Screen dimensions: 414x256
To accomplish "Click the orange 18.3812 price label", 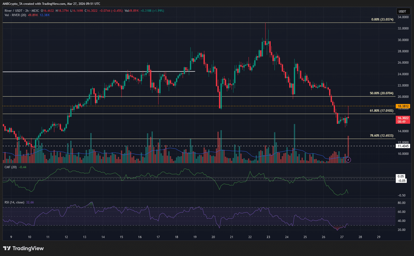I will click(403, 106).
